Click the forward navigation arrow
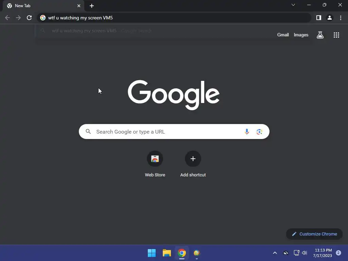This screenshot has height=261, width=348. (x=18, y=18)
